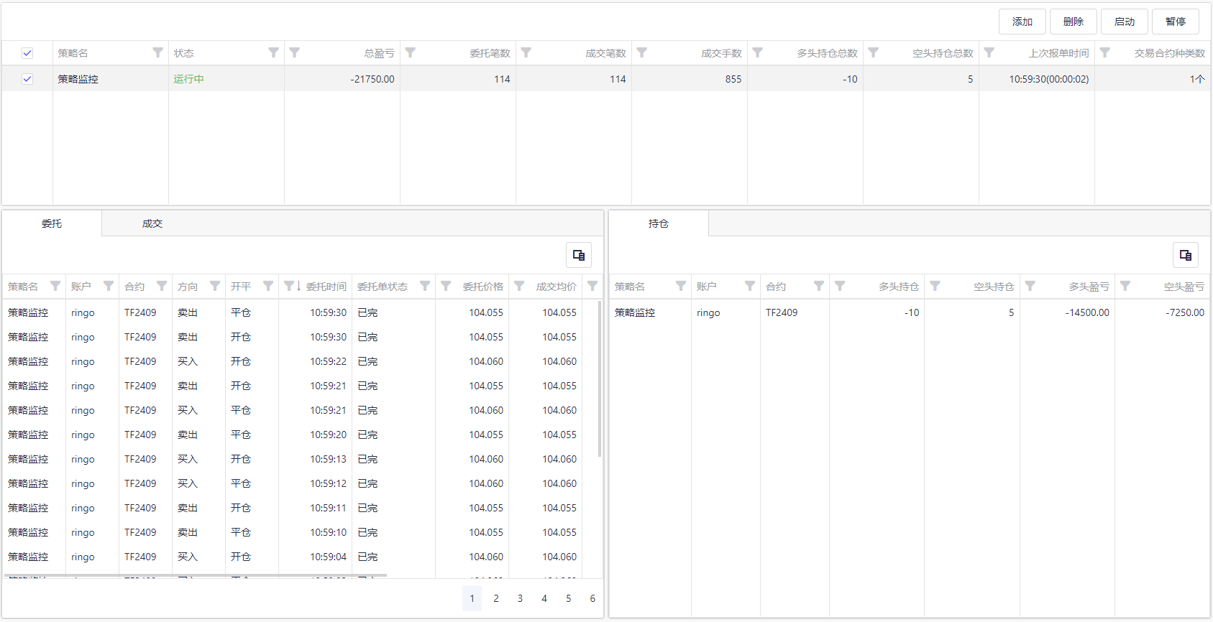Open filter for 上次报单时间 column
This screenshot has width=1213, height=622.
[989, 52]
